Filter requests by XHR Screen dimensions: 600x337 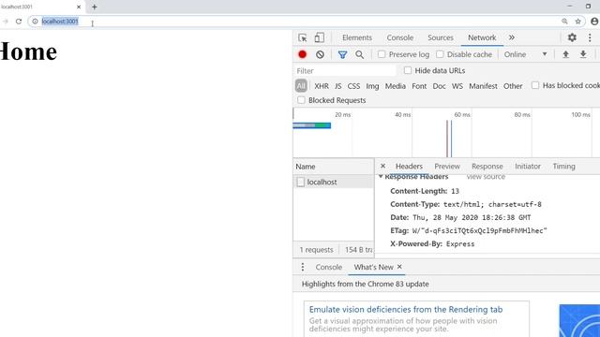[322, 86]
